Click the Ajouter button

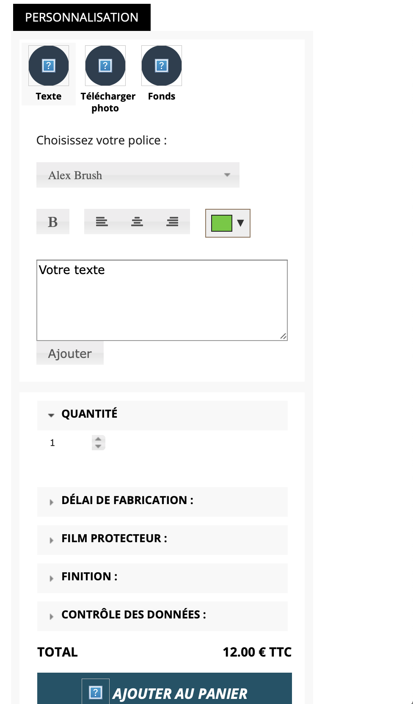click(70, 353)
